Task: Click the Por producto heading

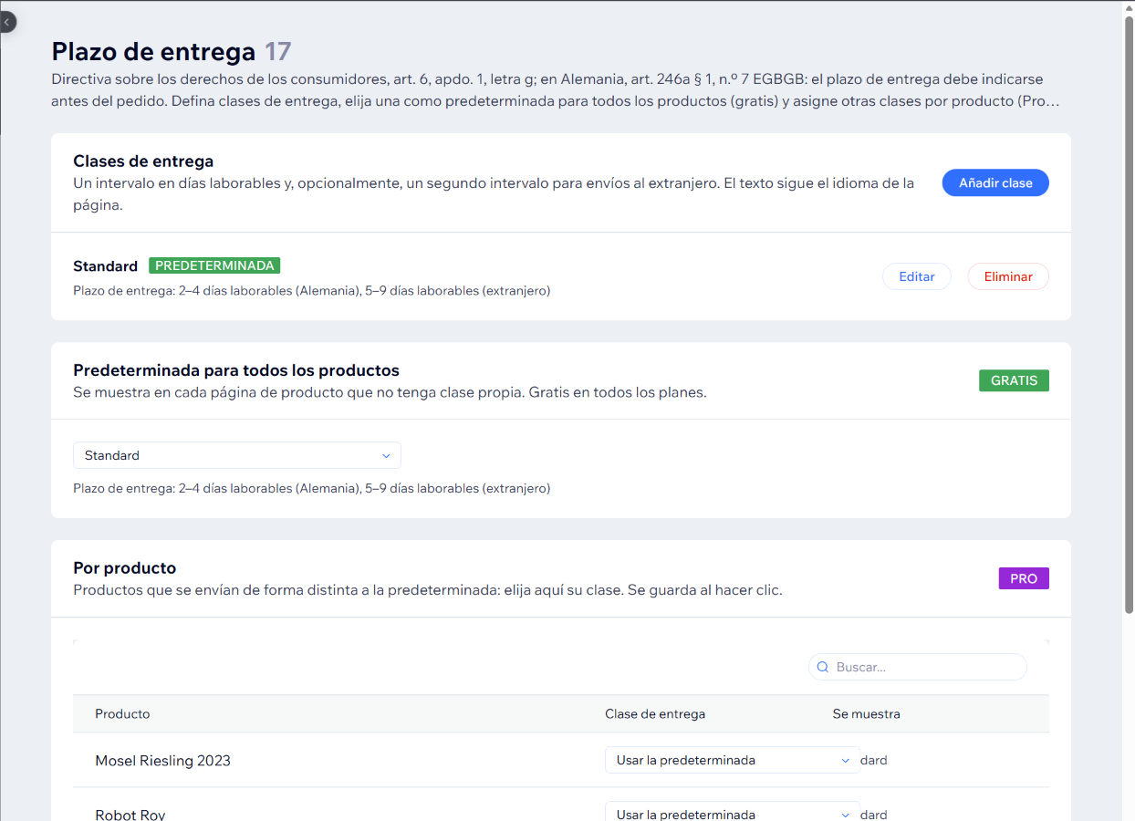Action: (124, 567)
